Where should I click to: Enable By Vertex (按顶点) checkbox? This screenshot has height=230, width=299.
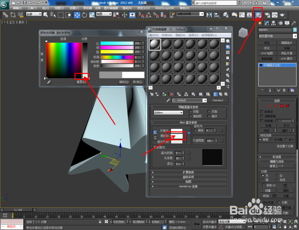tap(262, 111)
